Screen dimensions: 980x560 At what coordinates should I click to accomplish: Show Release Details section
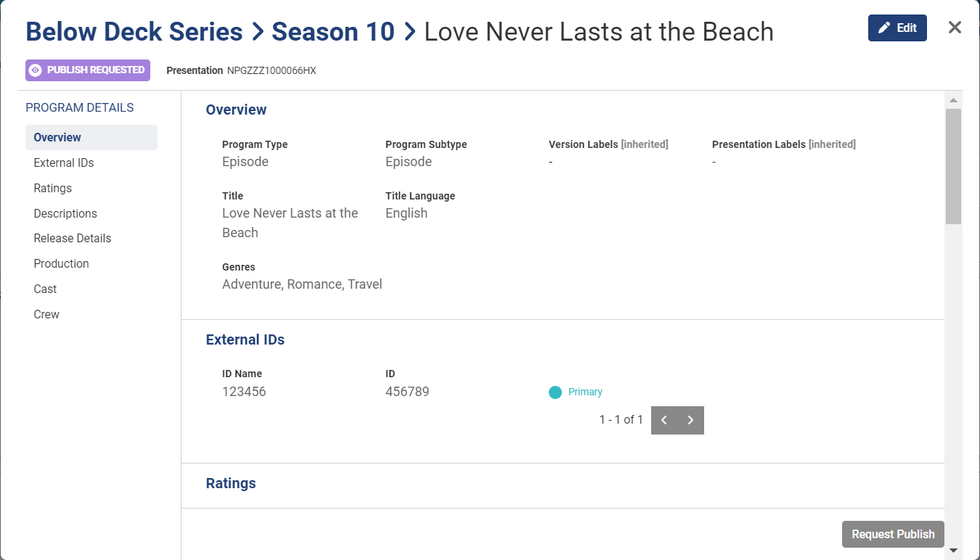point(73,239)
